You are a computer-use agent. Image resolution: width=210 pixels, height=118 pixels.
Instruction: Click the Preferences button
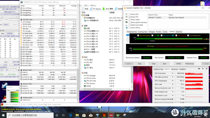click(x=190, y=63)
